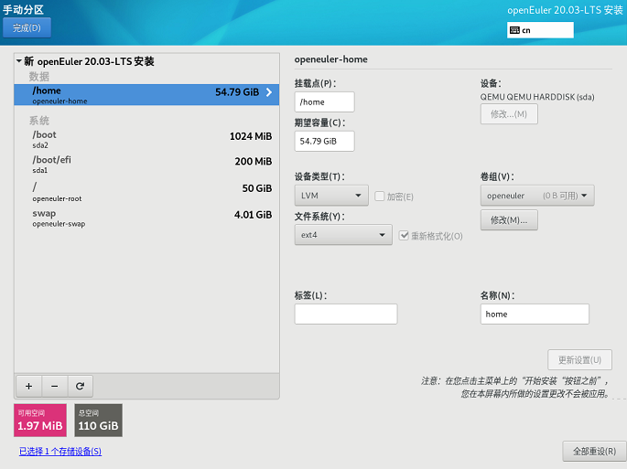Click the 更新设置(U) button
This screenshot has height=469, width=627.
pos(579,360)
